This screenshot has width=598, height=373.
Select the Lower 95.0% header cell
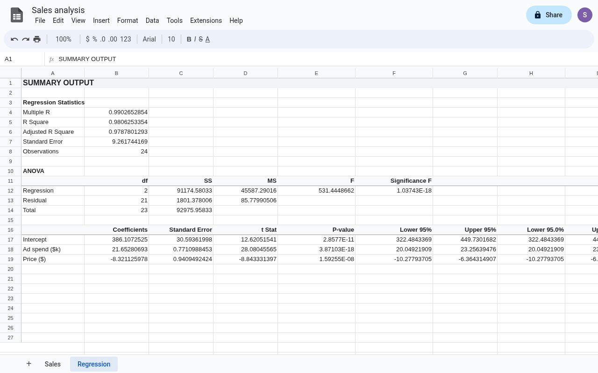(532, 230)
